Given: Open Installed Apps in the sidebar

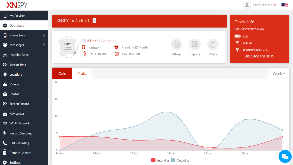Looking at the screenshot, I should (x=24, y=55).
